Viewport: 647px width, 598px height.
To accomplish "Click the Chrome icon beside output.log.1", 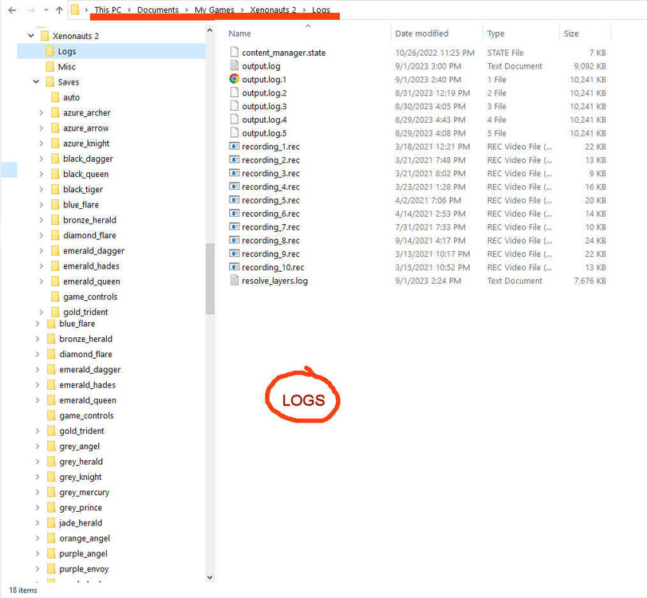I will coord(235,79).
